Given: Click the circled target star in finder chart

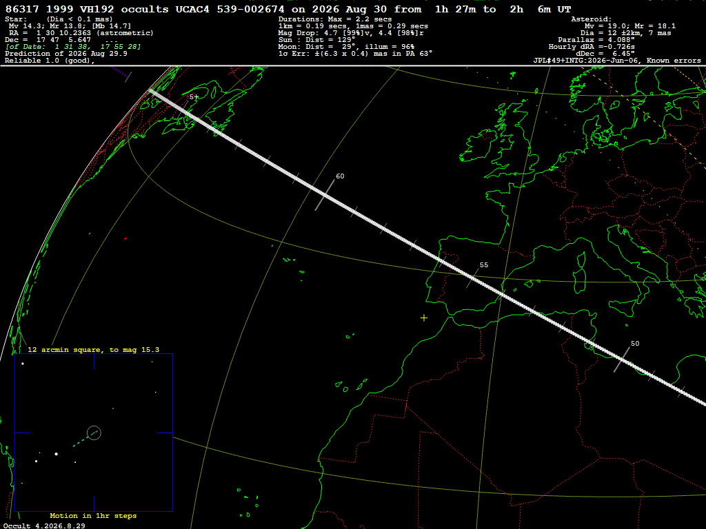Looking at the screenshot, I should tap(94, 433).
